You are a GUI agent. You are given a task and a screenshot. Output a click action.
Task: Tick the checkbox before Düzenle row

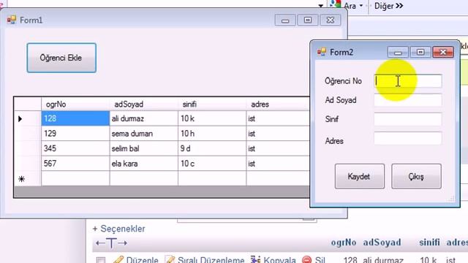101,261
